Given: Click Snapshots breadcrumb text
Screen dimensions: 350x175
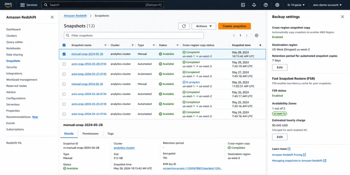Looking at the screenshot, I should tap(102, 16).
